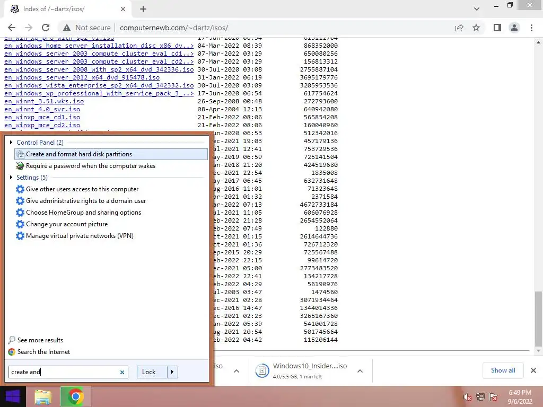Click gear icon next to Change your account picture

click(x=21, y=224)
